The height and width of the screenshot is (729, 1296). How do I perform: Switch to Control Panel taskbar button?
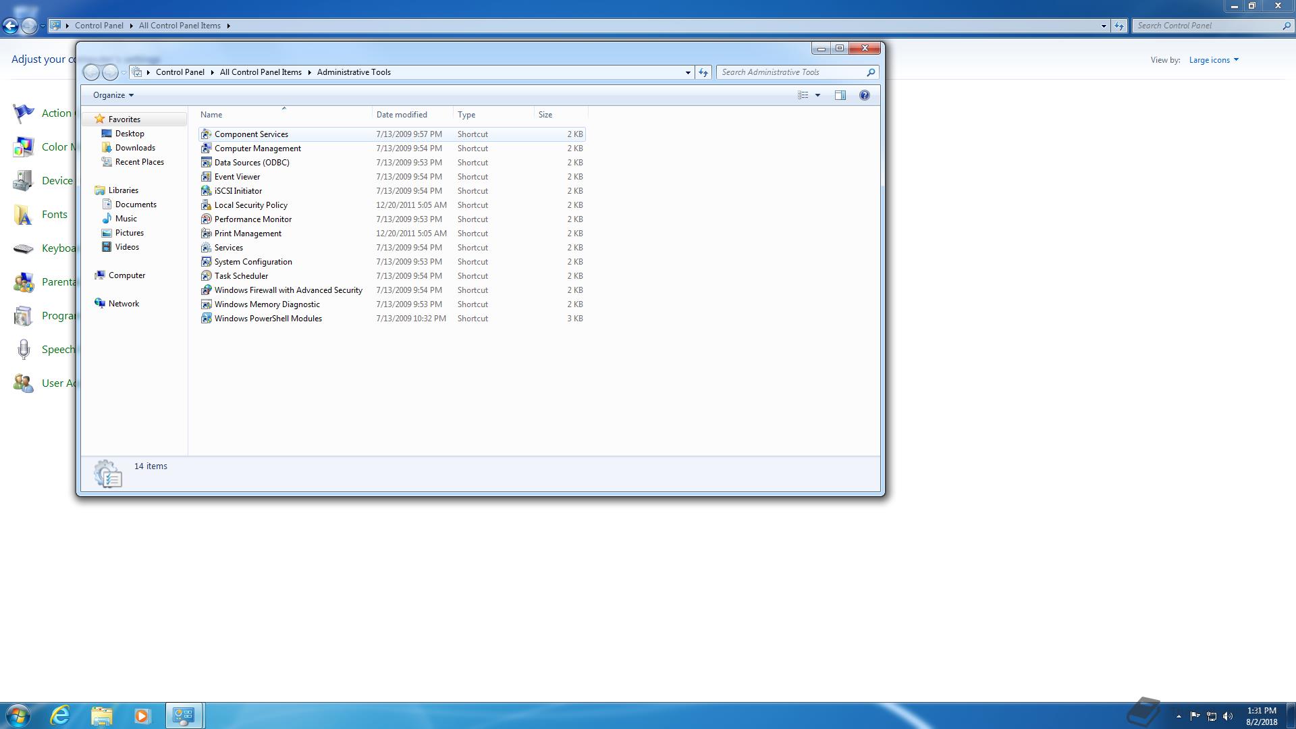point(184,715)
